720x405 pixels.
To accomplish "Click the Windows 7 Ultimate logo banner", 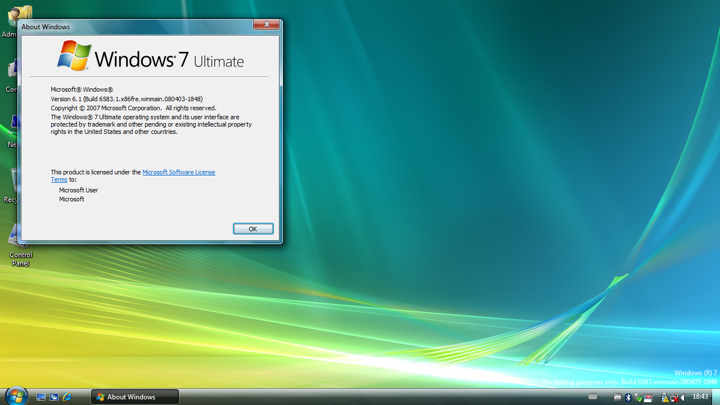I will pos(151,56).
